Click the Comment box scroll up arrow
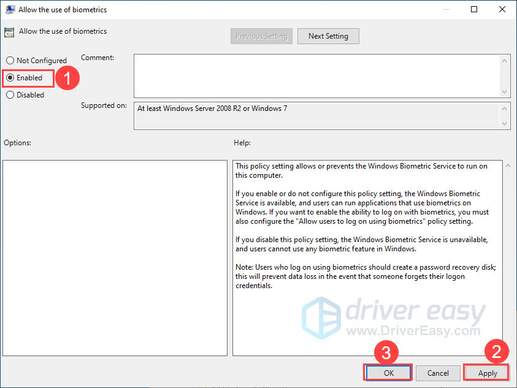Viewport: 517px width, 388px height. [505, 61]
